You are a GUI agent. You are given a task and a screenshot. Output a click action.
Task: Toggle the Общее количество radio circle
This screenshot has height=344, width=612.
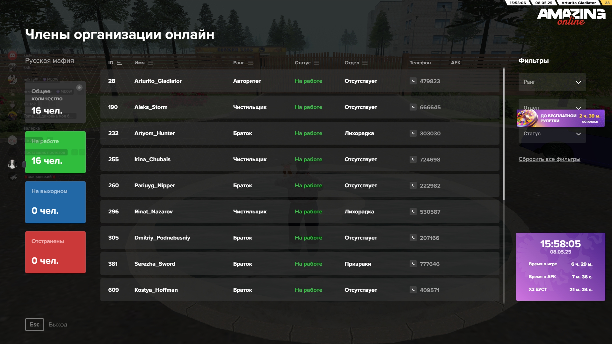click(x=79, y=88)
